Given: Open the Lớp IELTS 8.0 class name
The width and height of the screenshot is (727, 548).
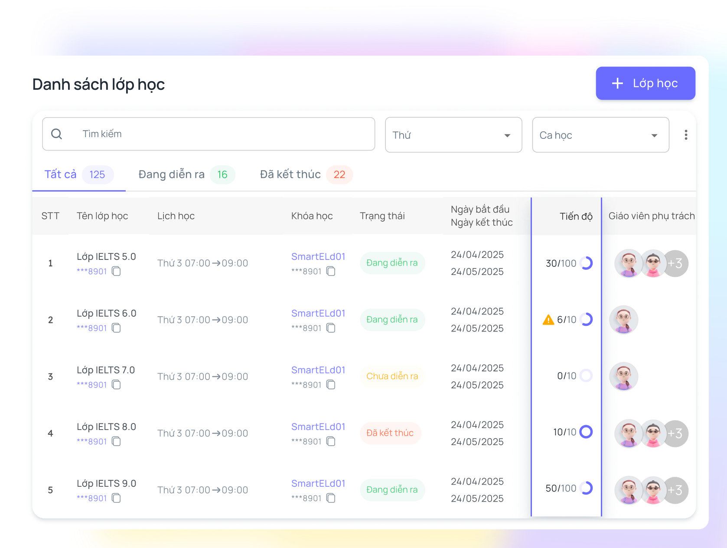Looking at the screenshot, I should tap(106, 427).
